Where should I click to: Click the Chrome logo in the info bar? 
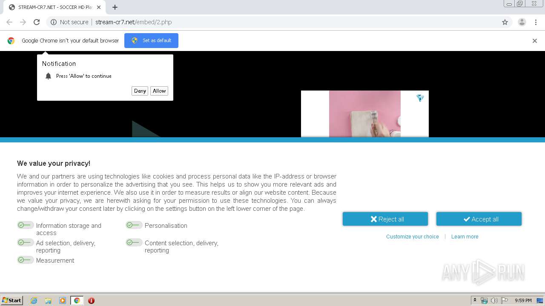11,41
